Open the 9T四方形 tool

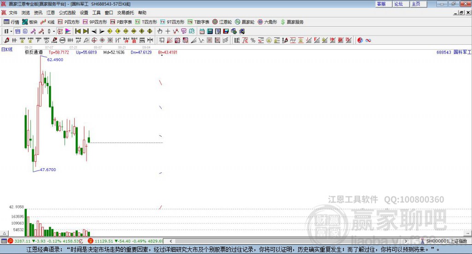click(x=172, y=22)
